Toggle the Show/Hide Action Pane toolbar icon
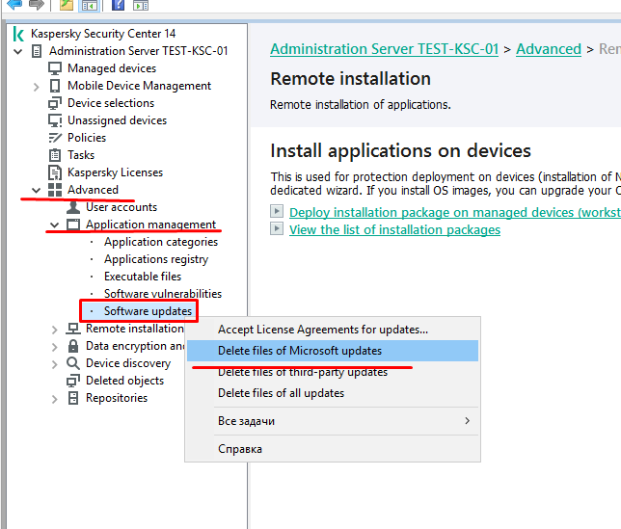The height and width of the screenshot is (529, 621). [x=141, y=5]
